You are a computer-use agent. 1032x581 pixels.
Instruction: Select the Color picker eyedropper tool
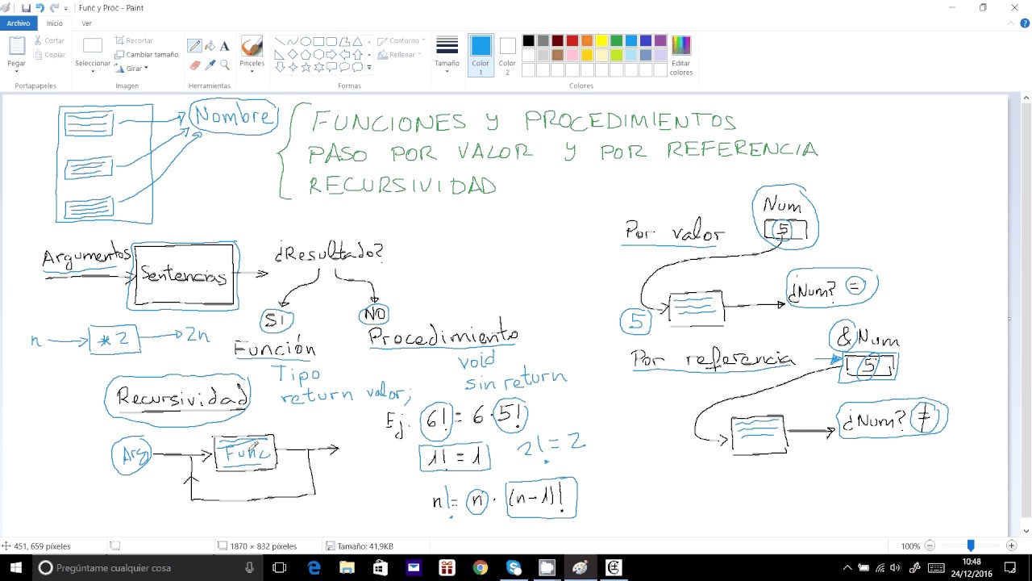[210, 65]
